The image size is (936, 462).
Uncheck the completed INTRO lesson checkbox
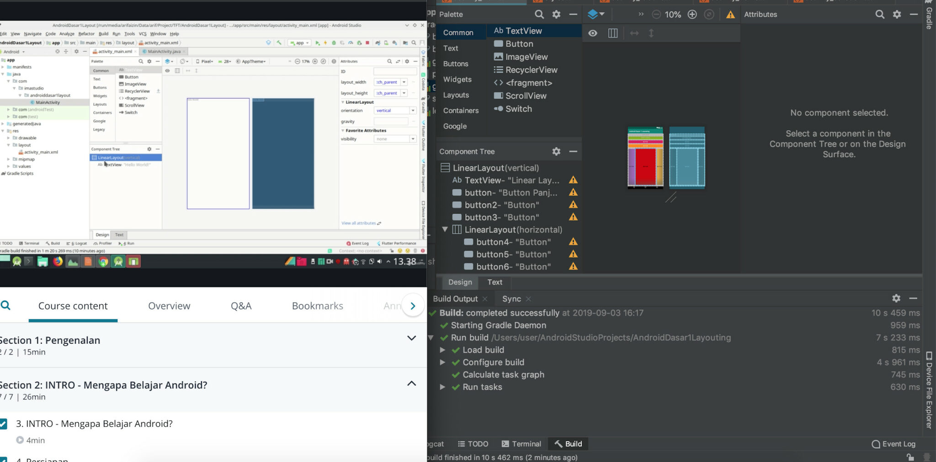5,423
